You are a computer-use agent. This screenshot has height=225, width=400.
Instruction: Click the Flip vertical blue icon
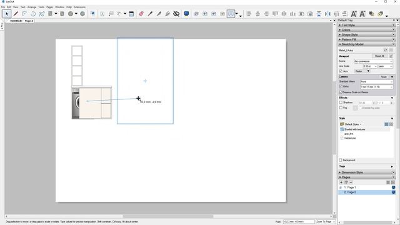pyautogui.click(x=319, y=14)
